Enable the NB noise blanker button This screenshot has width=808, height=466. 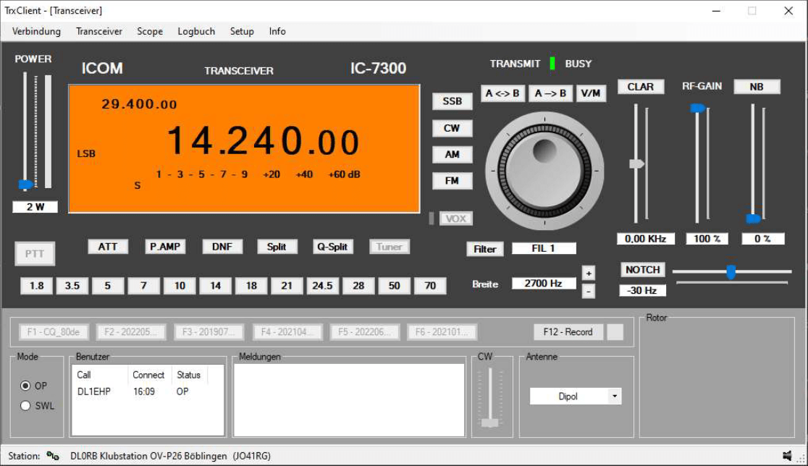(x=757, y=87)
